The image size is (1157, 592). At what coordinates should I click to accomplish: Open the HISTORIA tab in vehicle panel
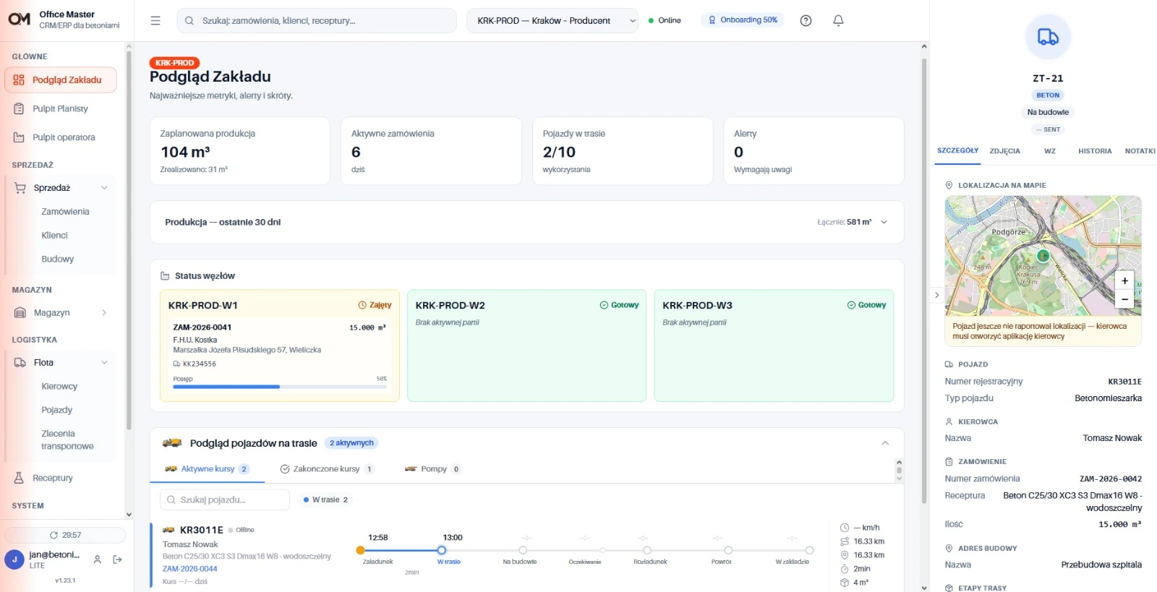[1095, 151]
